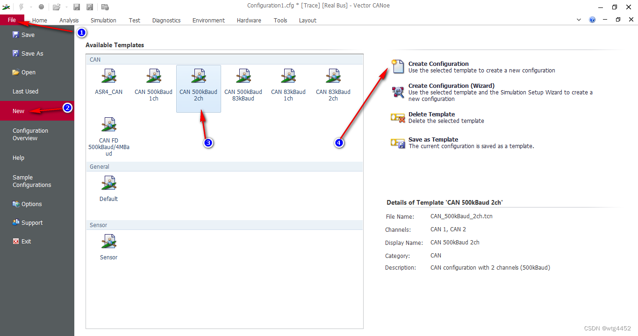The image size is (638, 336).
Task: Select the Sensor template icon
Action: [108, 242]
